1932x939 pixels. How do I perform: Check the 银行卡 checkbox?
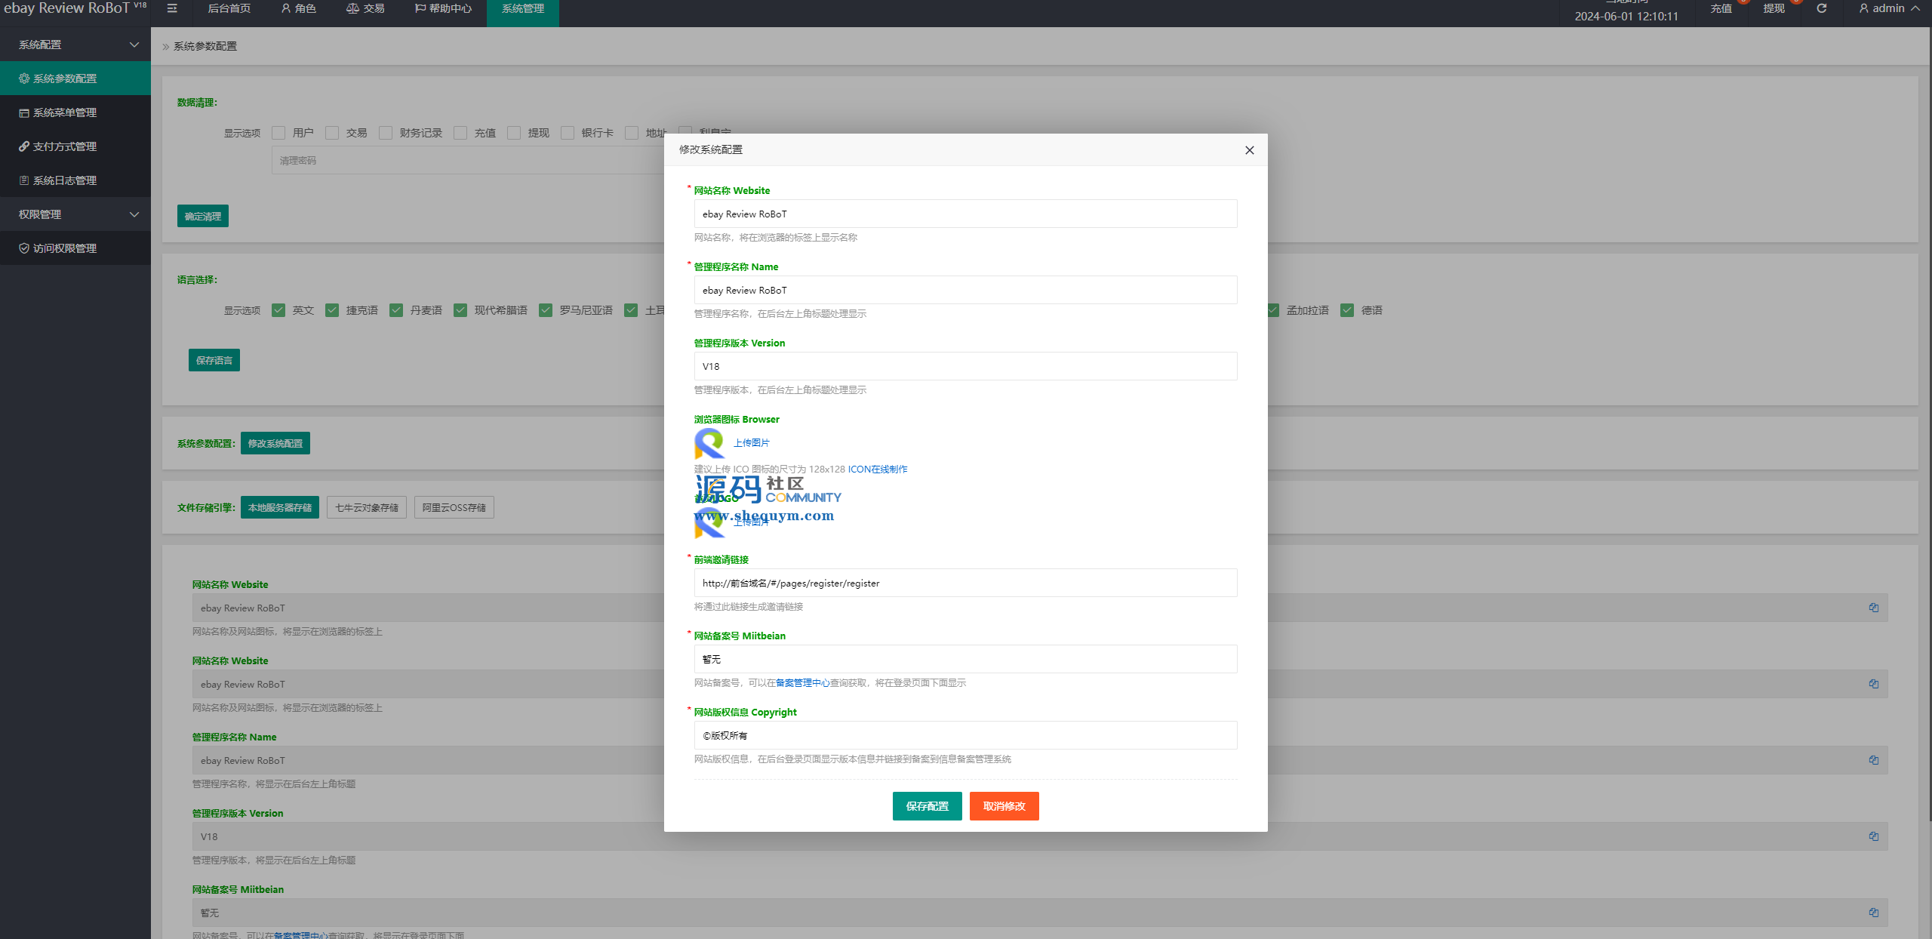click(568, 133)
